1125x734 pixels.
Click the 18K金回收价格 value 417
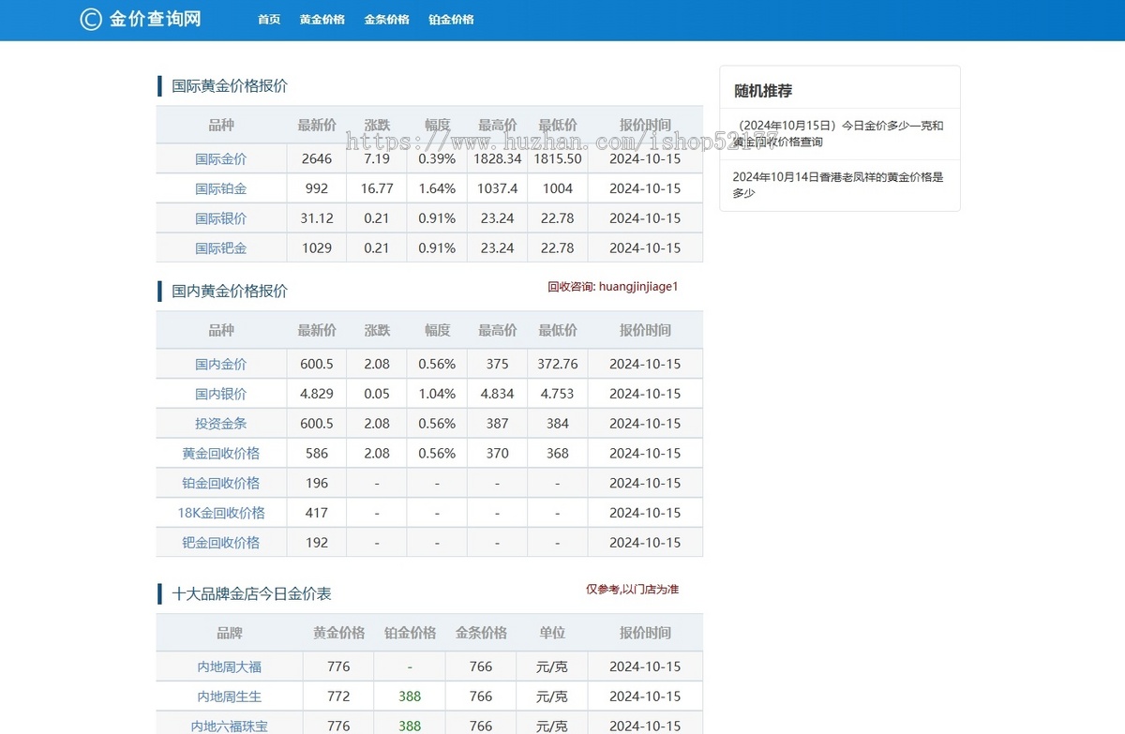[317, 513]
